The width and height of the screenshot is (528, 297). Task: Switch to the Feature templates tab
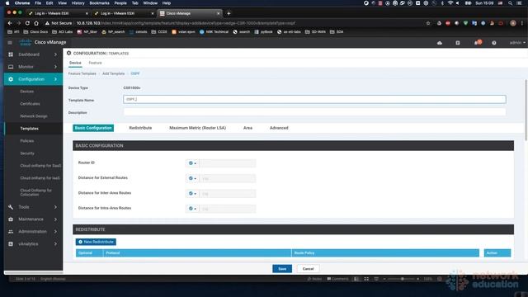[x=96, y=63]
